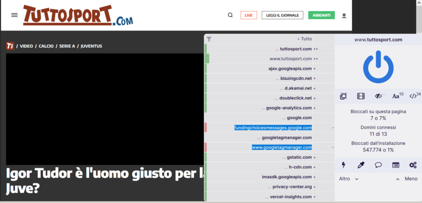Viewport: 422px width, 203px height.
Task: Open the site search magnifier icon
Action: [x=230, y=15]
